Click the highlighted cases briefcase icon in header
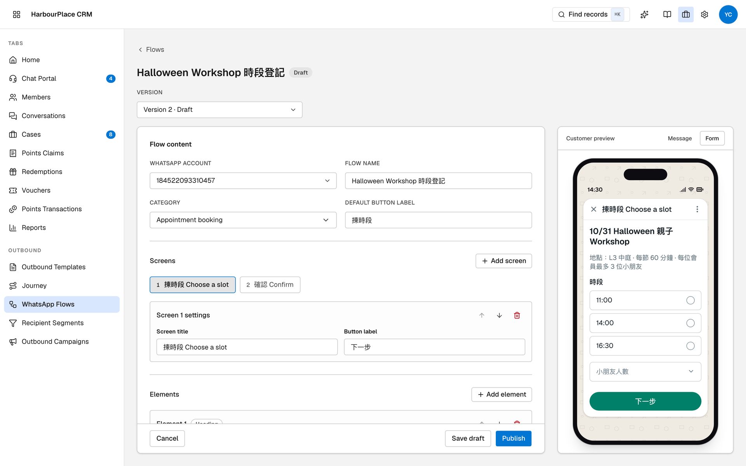746x466 pixels. [x=686, y=14]
